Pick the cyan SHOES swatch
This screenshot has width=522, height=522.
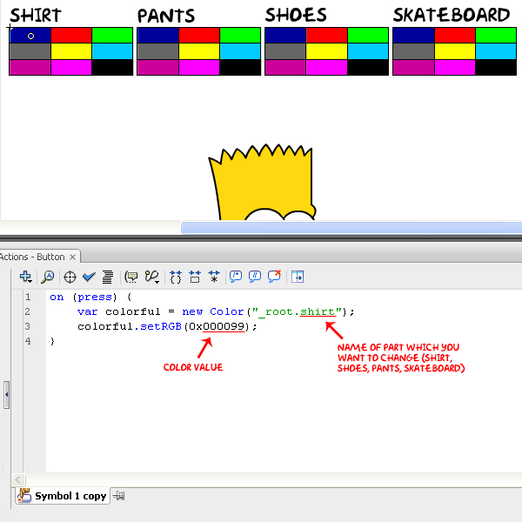(x=368, y=51)
